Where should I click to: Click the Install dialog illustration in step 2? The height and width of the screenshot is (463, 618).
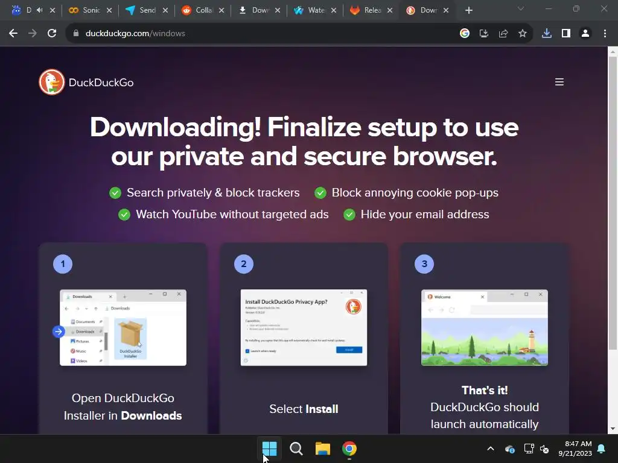[x=304, y=327]
